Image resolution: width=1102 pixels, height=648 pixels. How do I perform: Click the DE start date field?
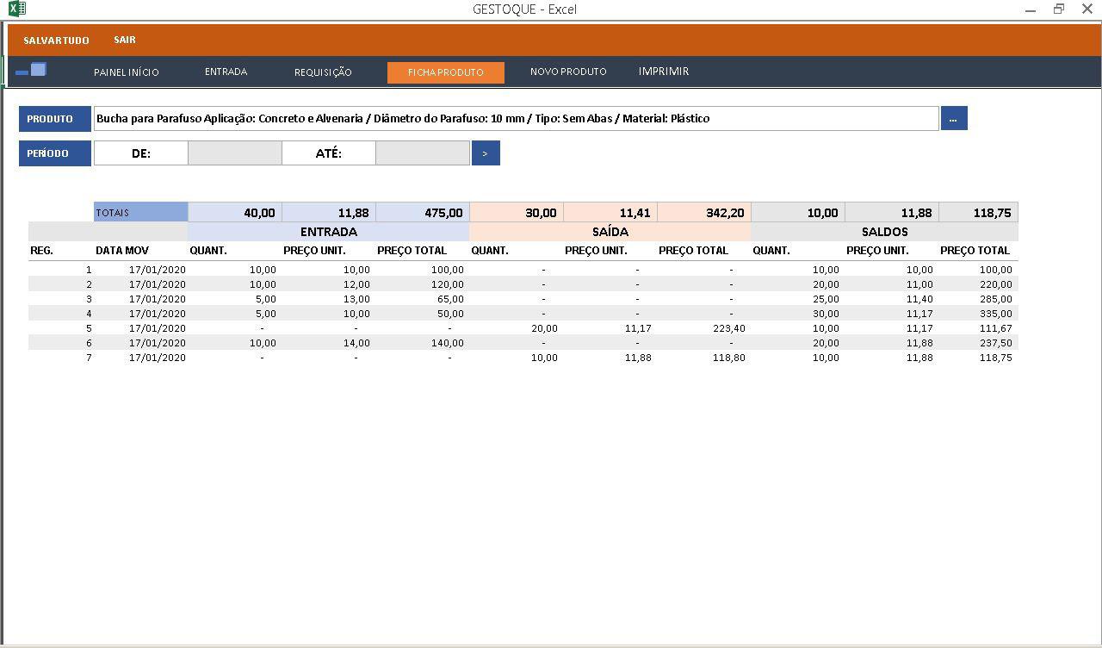click(x=234, y=153)
